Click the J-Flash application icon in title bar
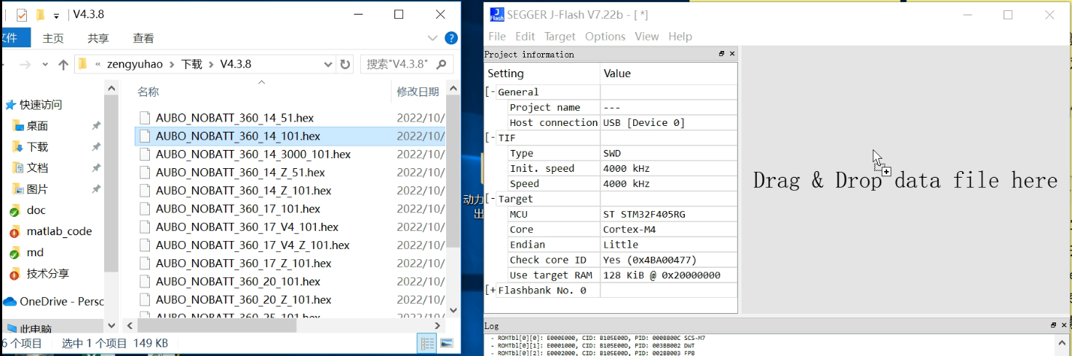 [x=496, y=15]
